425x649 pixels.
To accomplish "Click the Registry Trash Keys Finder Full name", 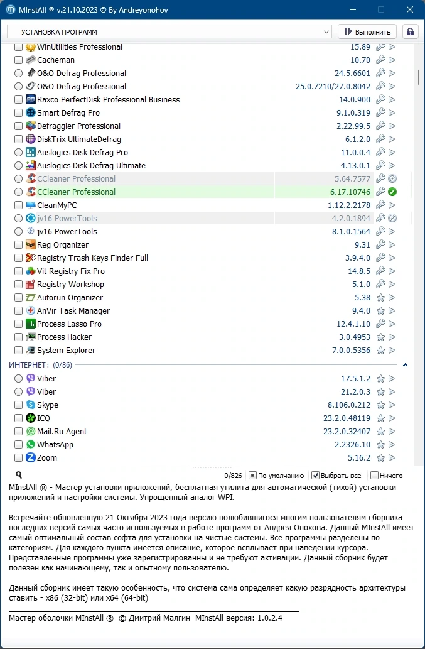I will click(x=93, y=258).
